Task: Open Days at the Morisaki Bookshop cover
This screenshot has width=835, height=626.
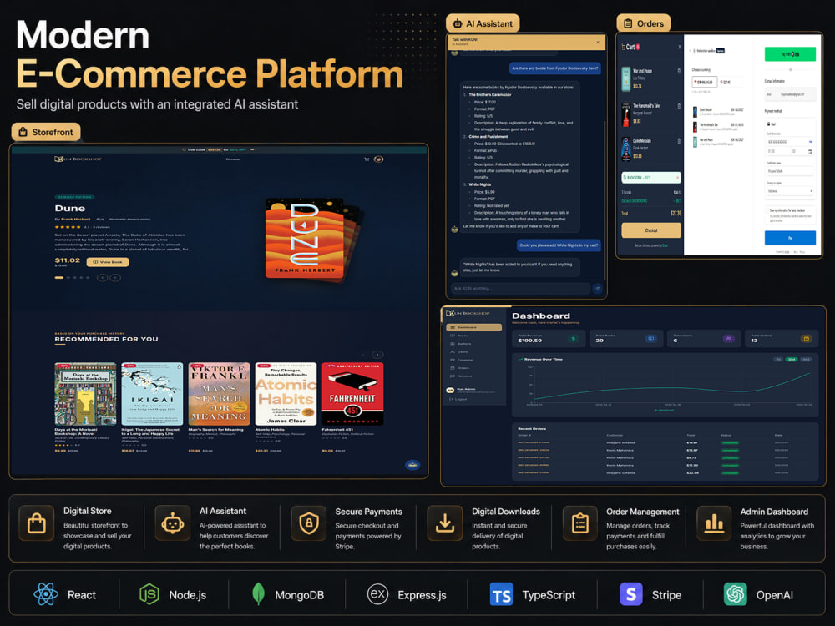Action: (85, 394)
